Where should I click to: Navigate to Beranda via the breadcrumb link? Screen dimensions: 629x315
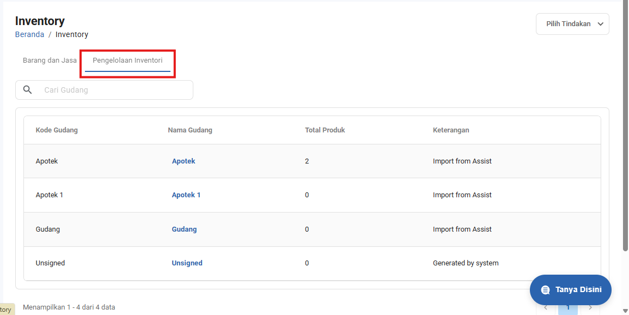29,34
